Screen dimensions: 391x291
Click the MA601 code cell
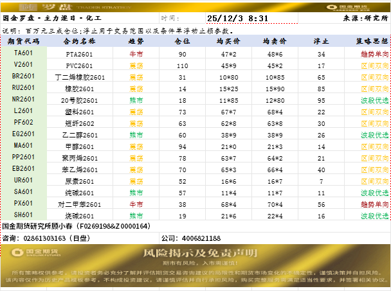tap(23, 145)
